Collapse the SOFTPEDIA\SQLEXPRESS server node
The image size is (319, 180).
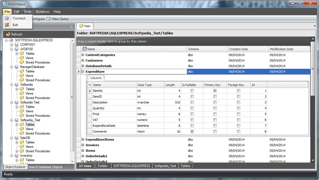(6, 40)
